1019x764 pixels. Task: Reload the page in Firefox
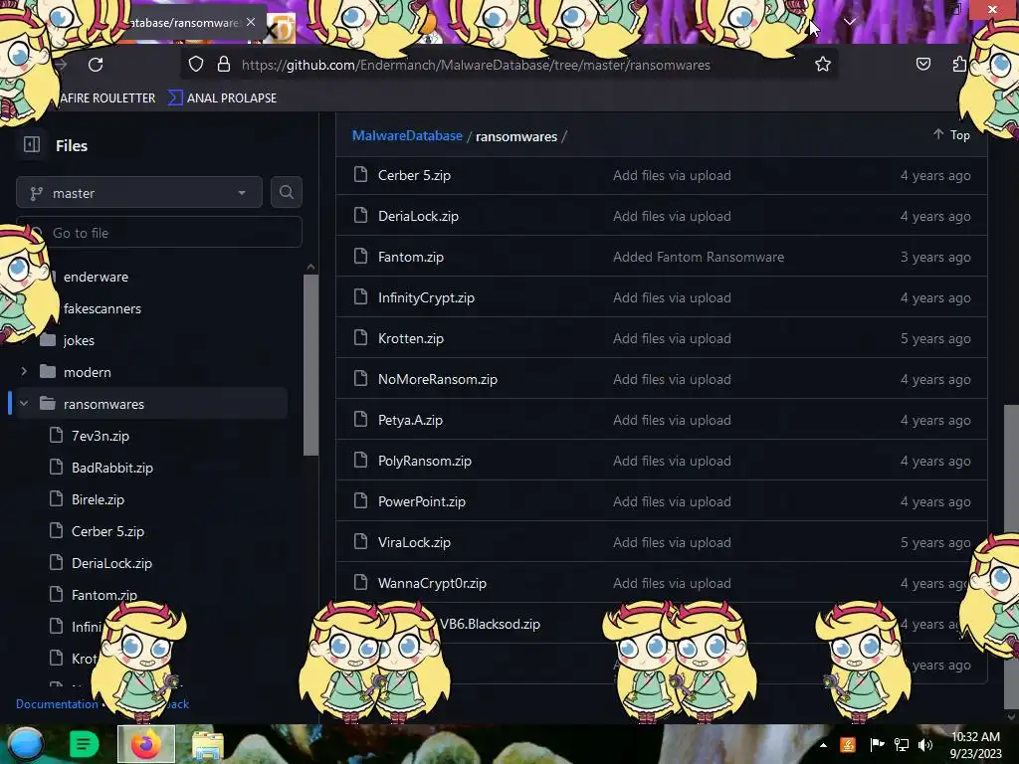[x=96, y=65]
